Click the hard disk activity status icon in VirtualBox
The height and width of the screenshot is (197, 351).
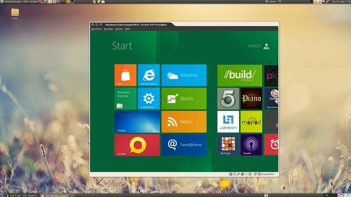(x=230, y=174)
